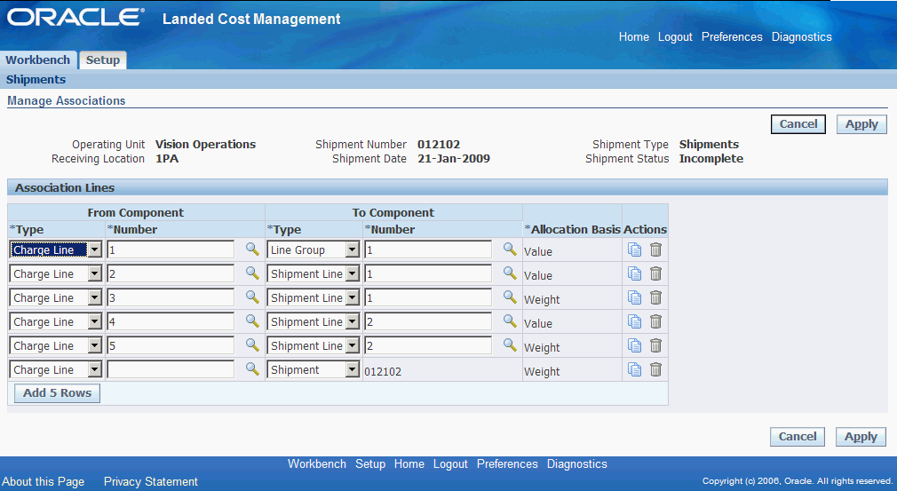Search From number in the Shipment 012102 row

pyautogui.click(x=252, y=368)
